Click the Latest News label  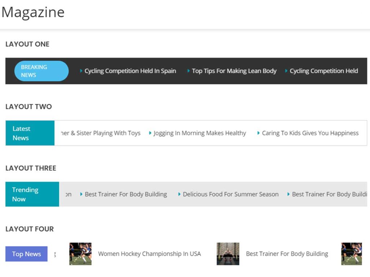pos(30,133)
